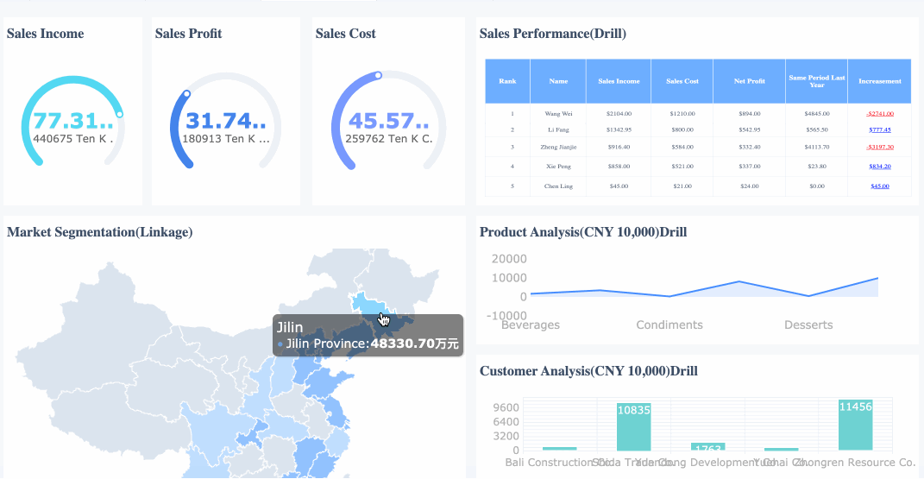Click the 1763 bar in Customer Analysis
Screen dimensions: 924x479
point(707,447)
